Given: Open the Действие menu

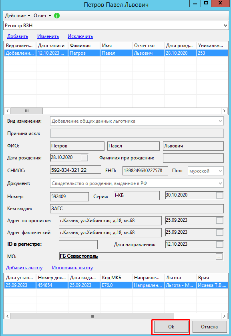Looking at the screenshot, I should (18, 16).
